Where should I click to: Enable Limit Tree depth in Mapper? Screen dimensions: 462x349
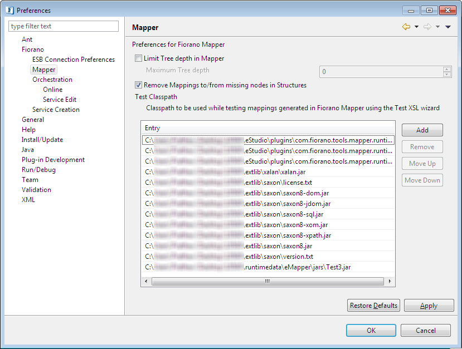tap(139, 58)
